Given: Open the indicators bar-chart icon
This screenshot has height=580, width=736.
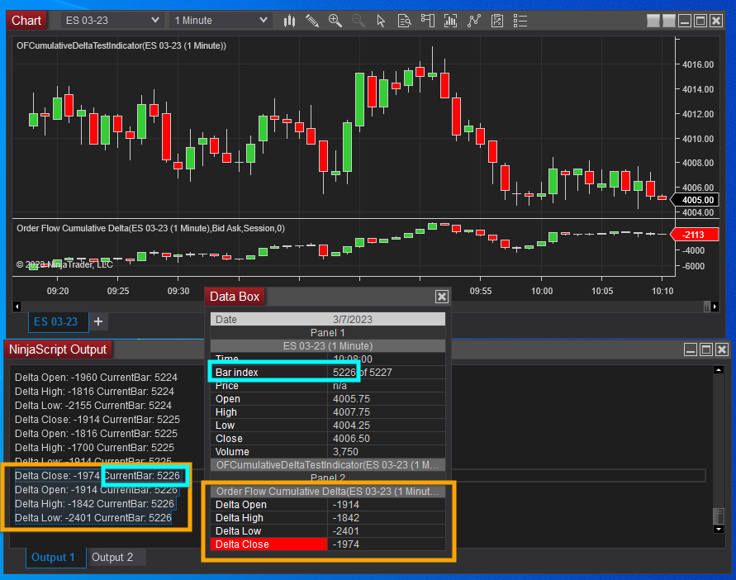Looking at the screenshot, I should click(451, 21).
